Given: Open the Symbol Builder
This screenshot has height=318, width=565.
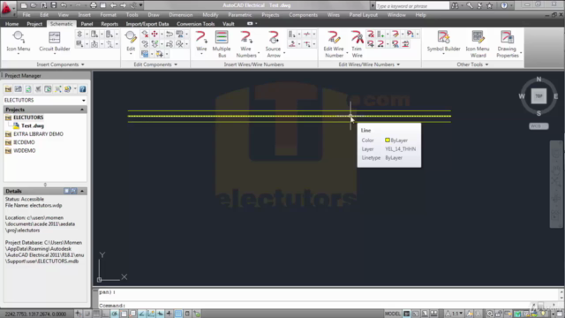Looking at the screenshot, I should point(443,42).
